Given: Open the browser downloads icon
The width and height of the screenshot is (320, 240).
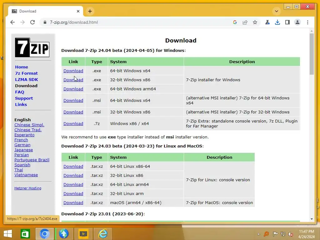Looking at the screenshot, I should point(277,22).
